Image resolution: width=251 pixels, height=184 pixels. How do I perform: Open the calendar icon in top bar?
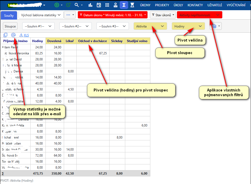[99, 5]
